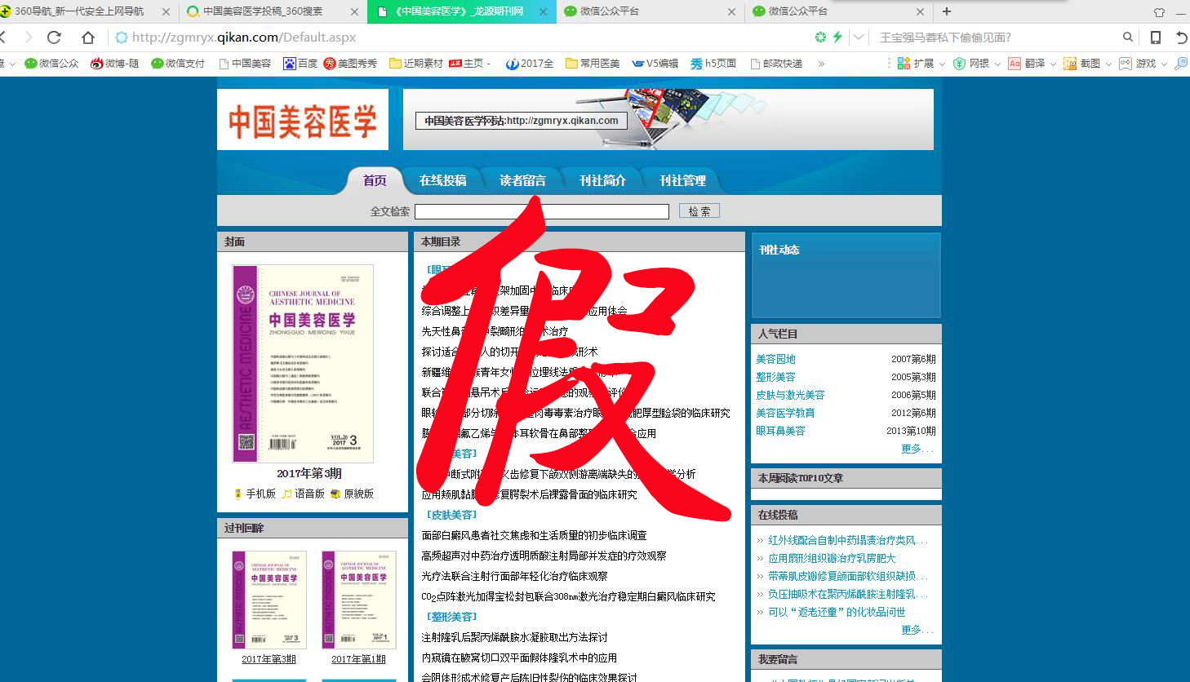Click the undo/restore closed page icon

[1181, 38]
